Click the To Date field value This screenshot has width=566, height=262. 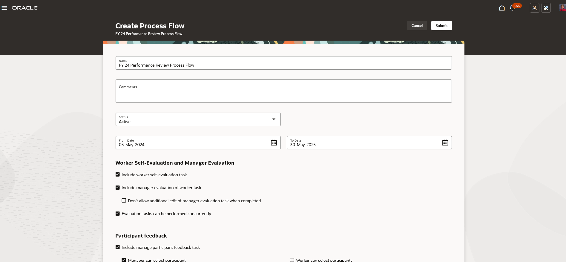(x=303, y=145)
